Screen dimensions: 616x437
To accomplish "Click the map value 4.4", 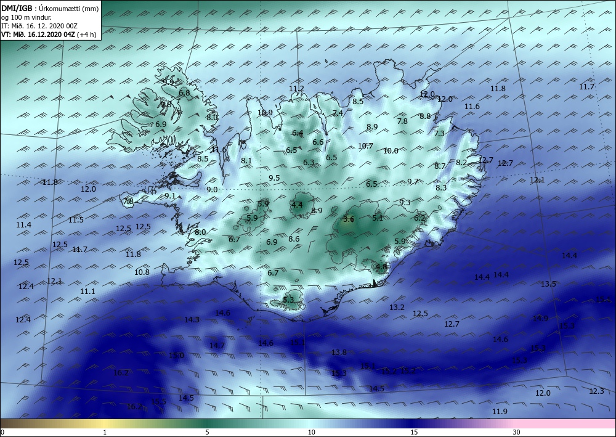I will (297, 205).
